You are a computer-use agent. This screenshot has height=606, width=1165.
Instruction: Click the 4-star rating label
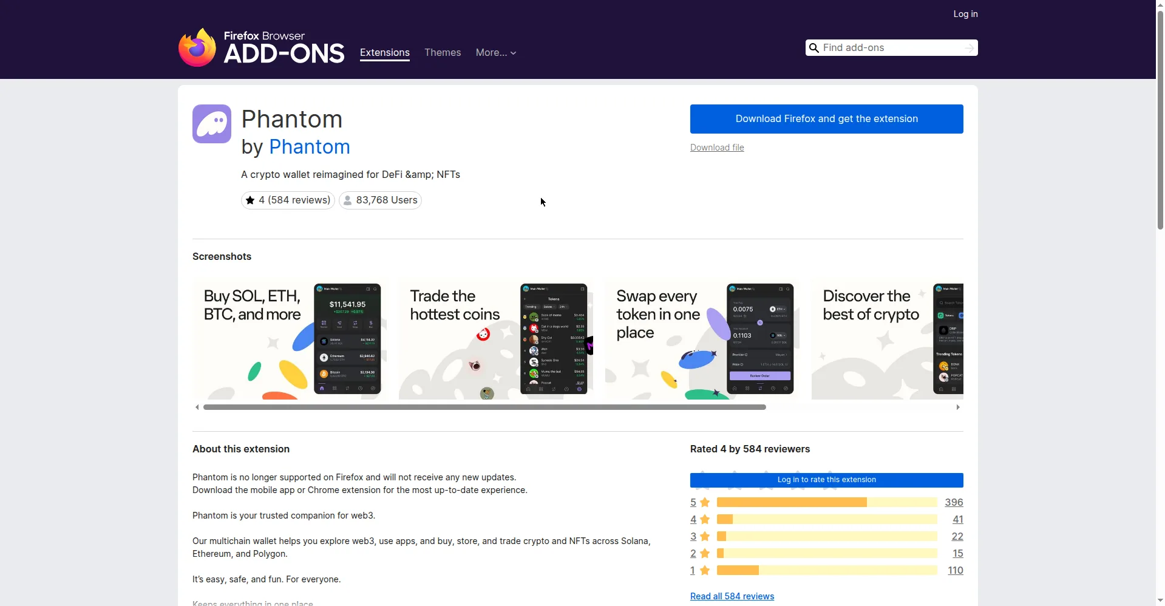(x=693, y=520)
